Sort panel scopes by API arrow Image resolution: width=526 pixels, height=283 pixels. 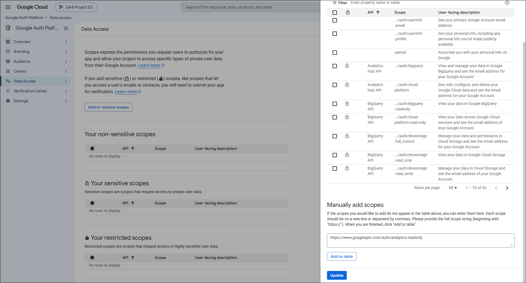tap(378, 12)
